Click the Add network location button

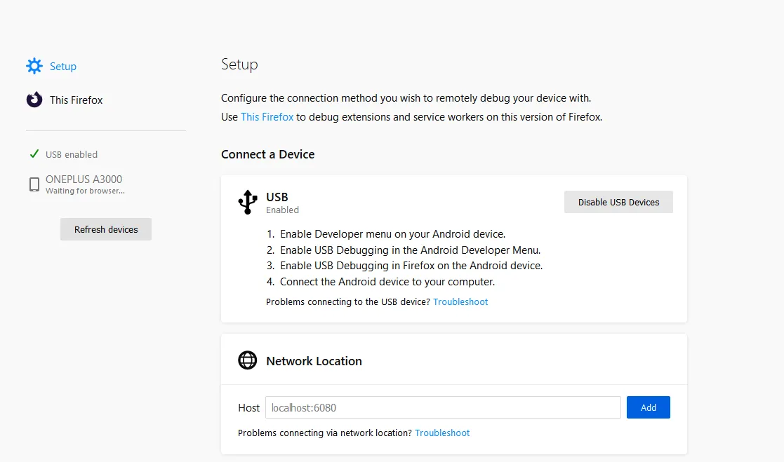[x=648, y=407]
